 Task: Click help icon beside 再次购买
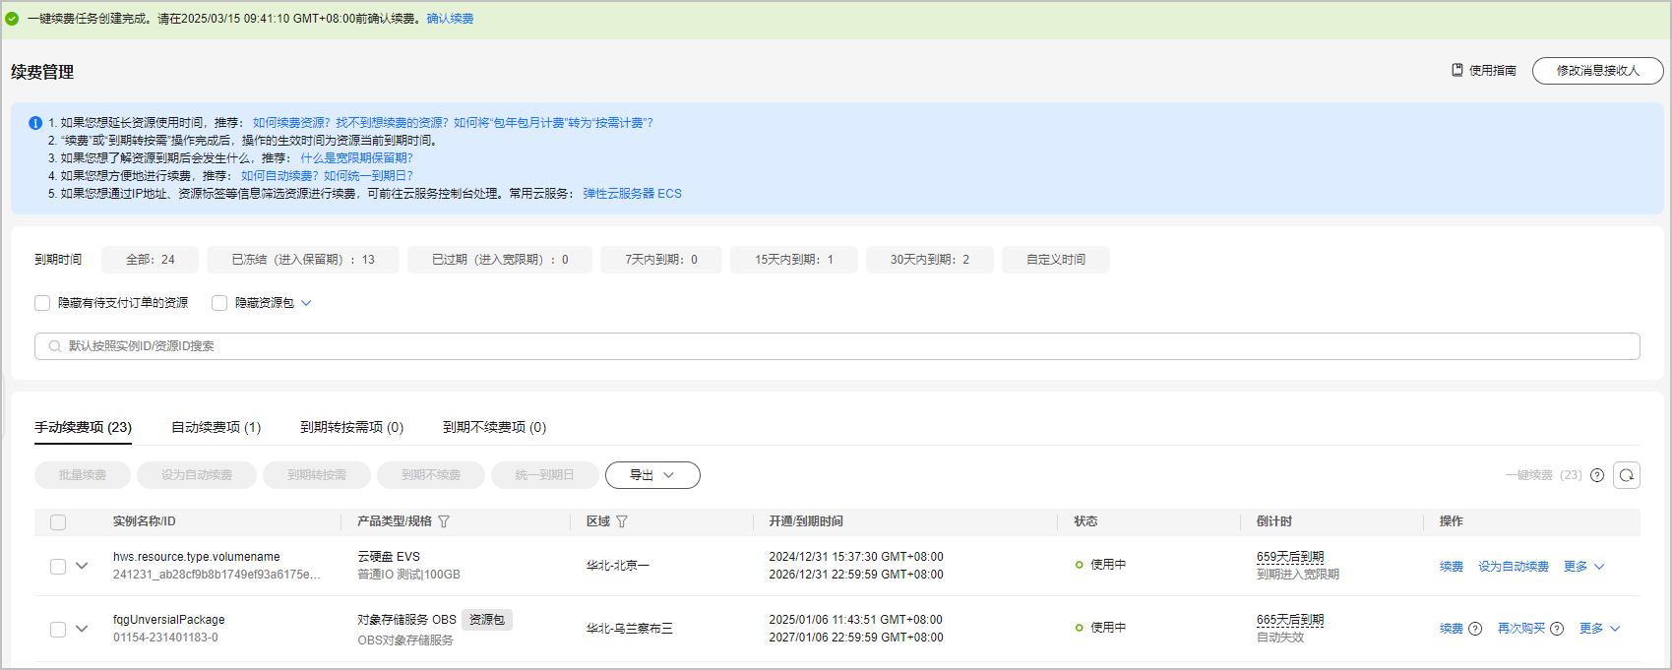point(1557,629)
